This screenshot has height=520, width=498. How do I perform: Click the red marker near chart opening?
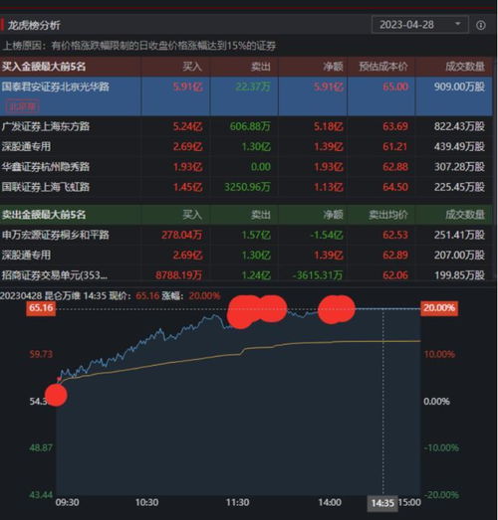(x=56, y=395)
